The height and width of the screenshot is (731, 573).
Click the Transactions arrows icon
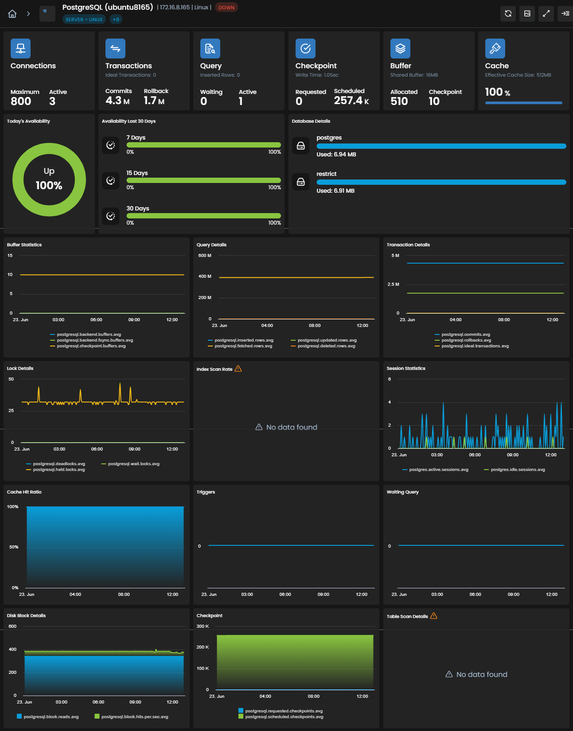click(x=115, y=48)
